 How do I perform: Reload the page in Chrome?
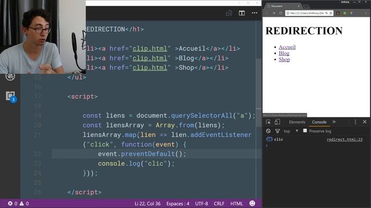[x=281, y=13]
